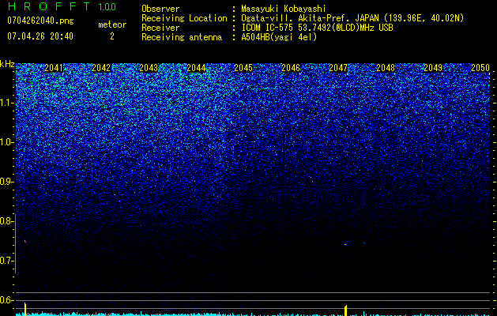Click the 0.8 kHz axis label
This screenshot has width=497, height=316.
[6, 221]
